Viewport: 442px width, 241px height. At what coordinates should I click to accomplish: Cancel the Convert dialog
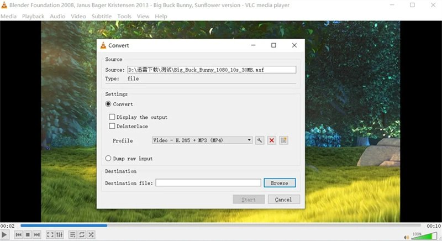(283, 200)
